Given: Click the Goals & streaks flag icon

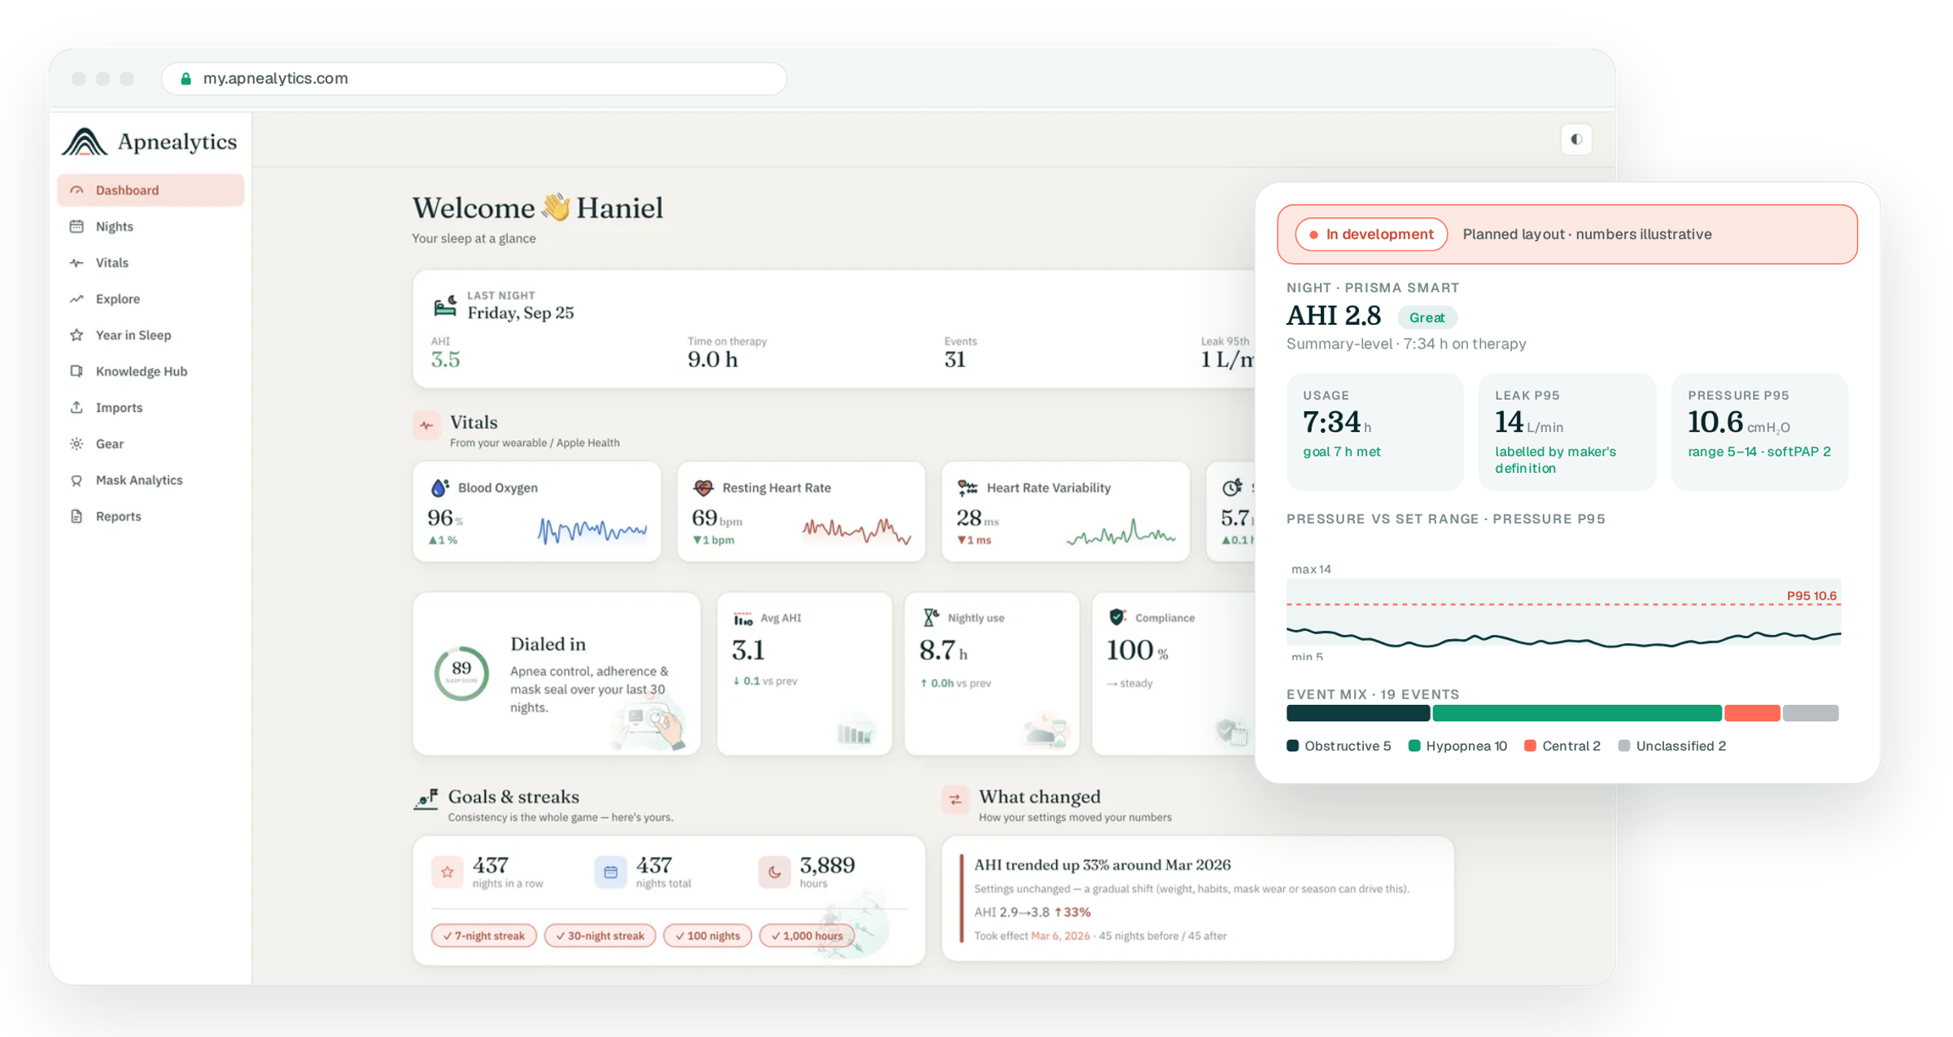Looking at the screenshot, I should click(x=426, y=799).
